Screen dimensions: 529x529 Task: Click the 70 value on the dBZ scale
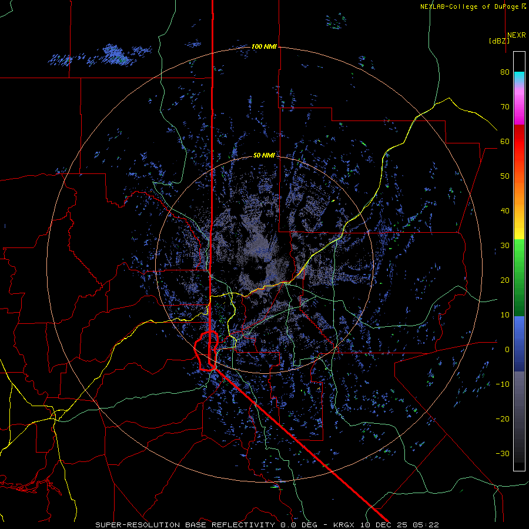pos(505,107)
